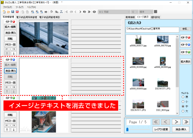
Task: Click the open folder toolbar icon
Action: [8, 12]
